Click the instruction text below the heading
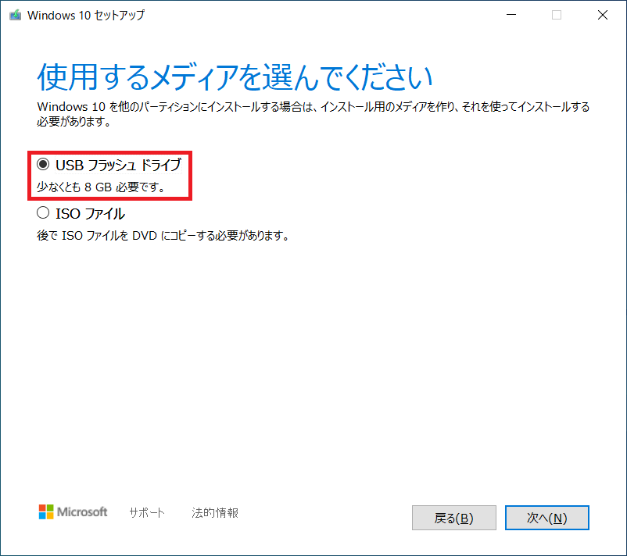The image size is (627, 556). click(x=313, y=112)
